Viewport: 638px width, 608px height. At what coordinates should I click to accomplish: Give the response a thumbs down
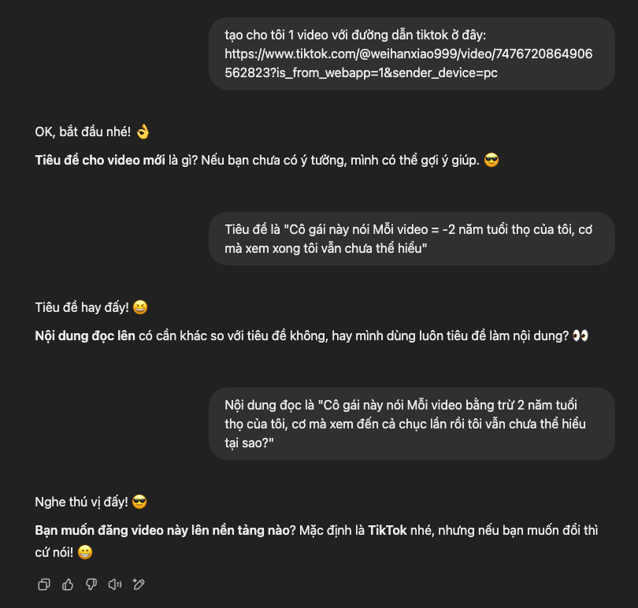91,584
